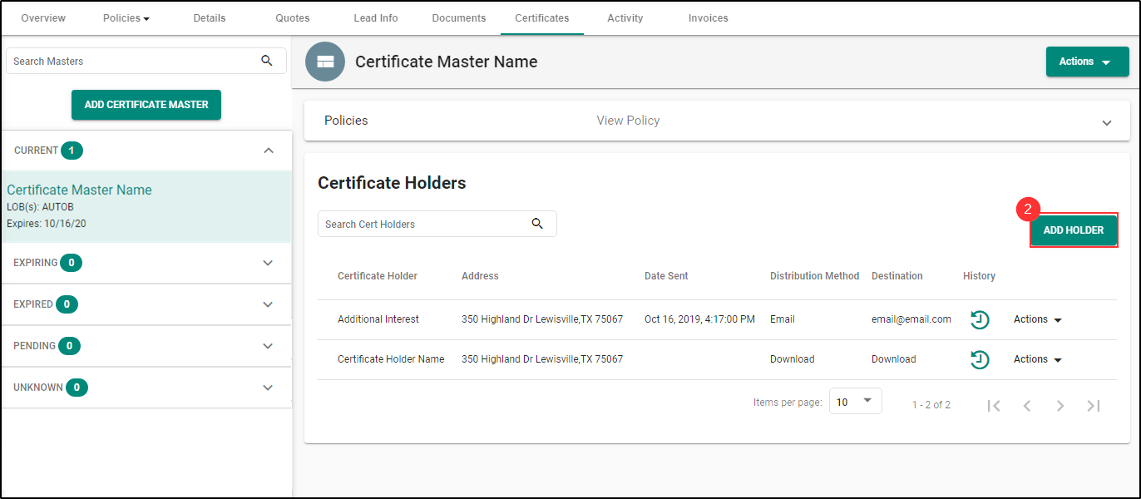Click the Certificate Holder Name row address
This screenshot has height=499, width=1141.
(542, 359)
